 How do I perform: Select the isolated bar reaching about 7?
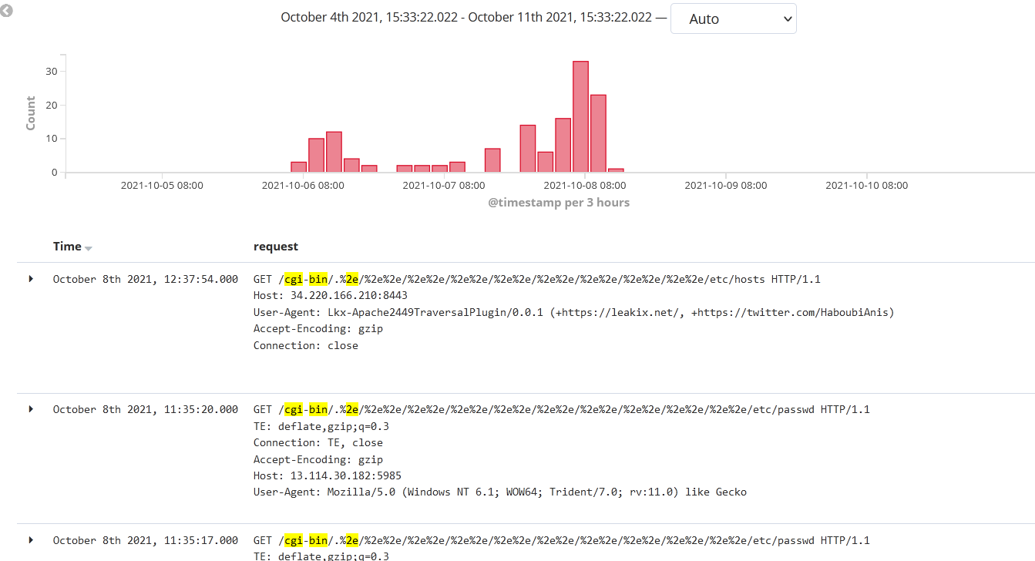click(492, 160)
